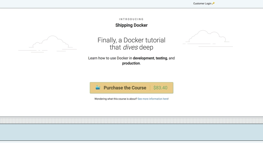Click the left cloud illustration
Image resolution: width=263 pixels, height=143 pixels.
(49, 44)
